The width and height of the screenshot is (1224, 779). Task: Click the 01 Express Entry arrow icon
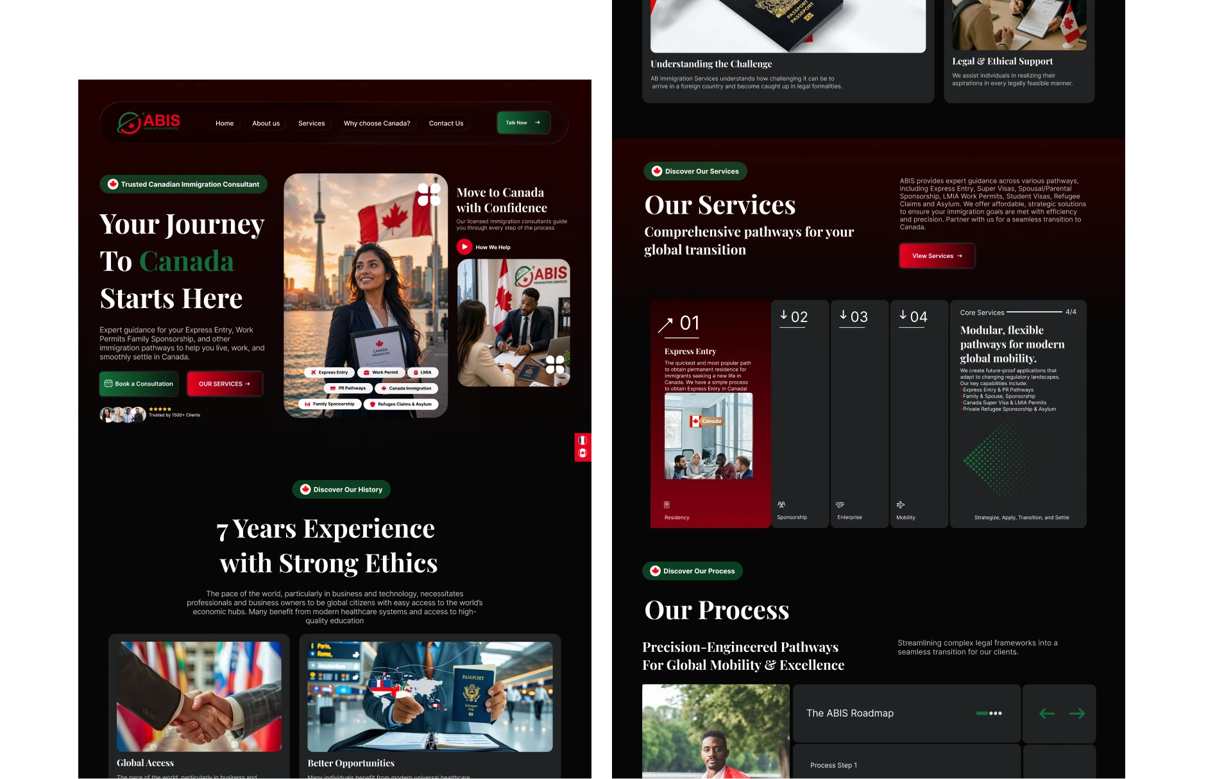coord(665,325)
